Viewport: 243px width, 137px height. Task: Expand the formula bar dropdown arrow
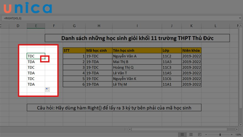[x=240, y=18]
